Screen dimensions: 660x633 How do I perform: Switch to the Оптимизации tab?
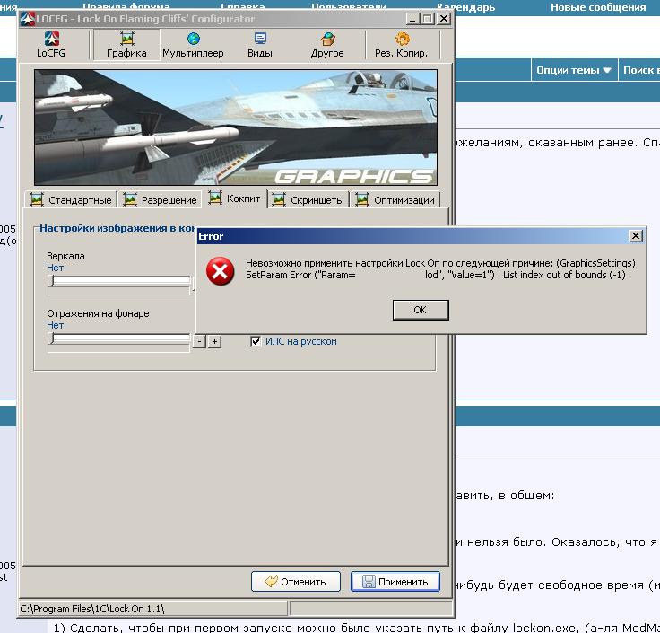395,199
